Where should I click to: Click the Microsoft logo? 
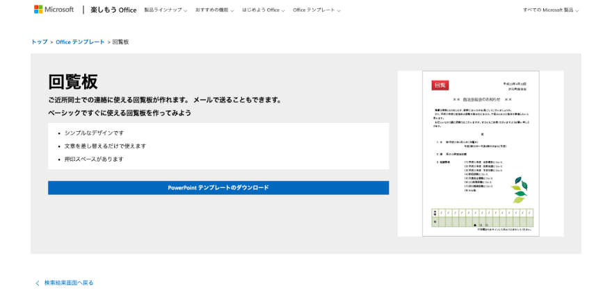pyautogui.click(x=54, y=10)
